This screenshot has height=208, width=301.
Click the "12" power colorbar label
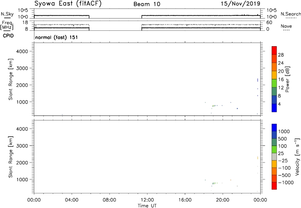coord(281,88)
